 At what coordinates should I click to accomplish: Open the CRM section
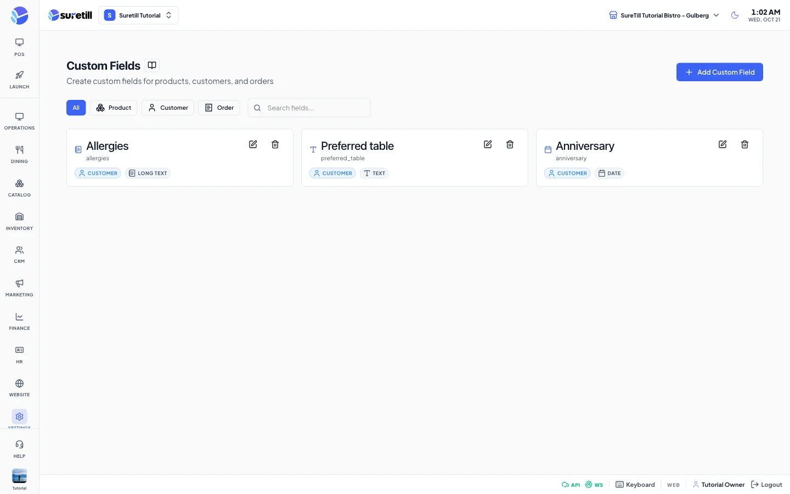(19, 255)
